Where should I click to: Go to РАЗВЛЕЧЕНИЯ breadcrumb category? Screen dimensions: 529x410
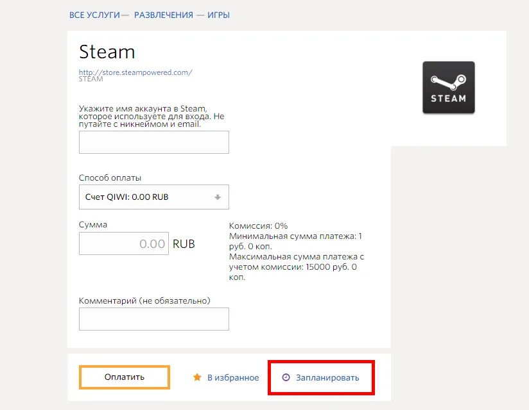point(164,15)
